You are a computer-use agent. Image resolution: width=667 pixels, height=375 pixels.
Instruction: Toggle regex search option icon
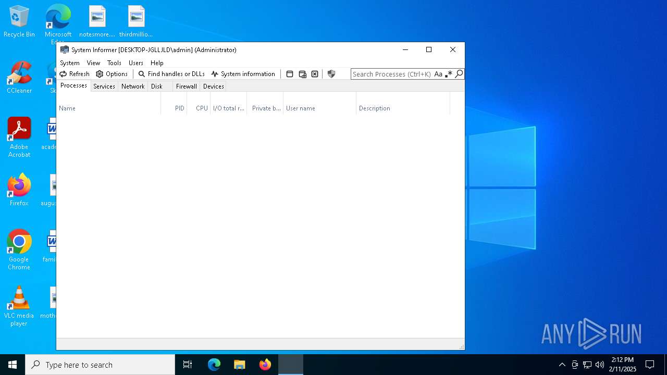point(449,74)
